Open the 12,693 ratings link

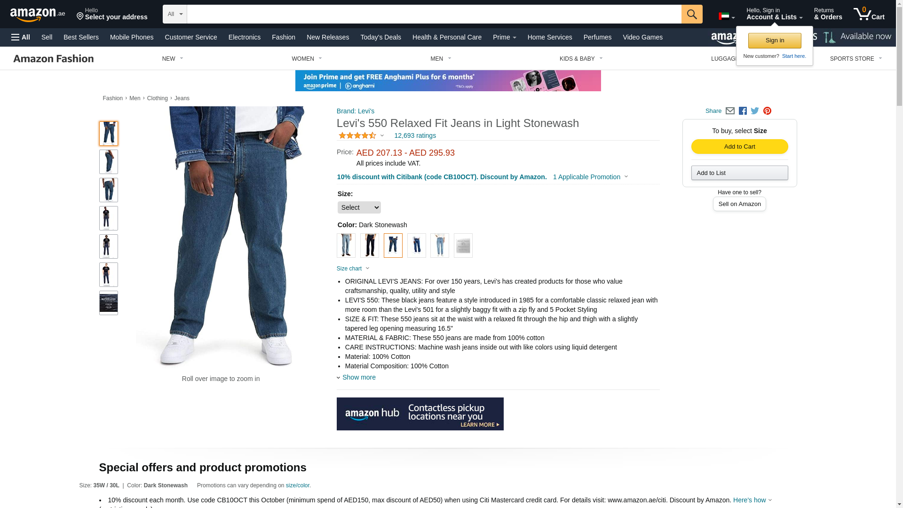pos(415,135)
